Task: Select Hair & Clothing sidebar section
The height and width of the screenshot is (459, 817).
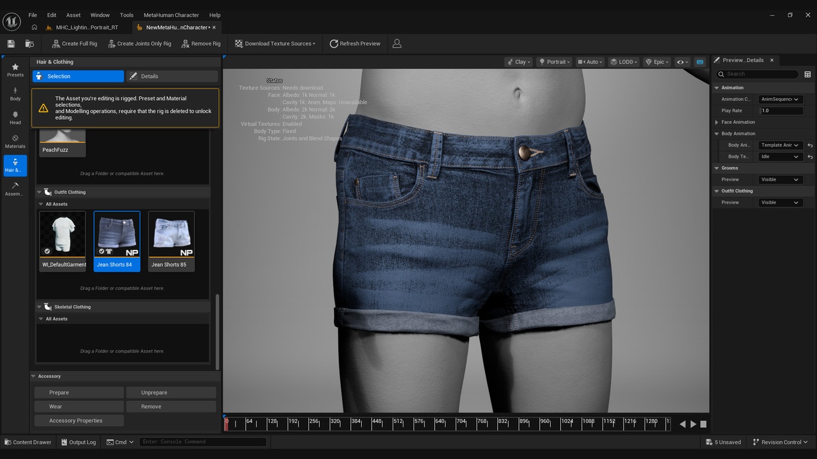Action: point(15,166)
